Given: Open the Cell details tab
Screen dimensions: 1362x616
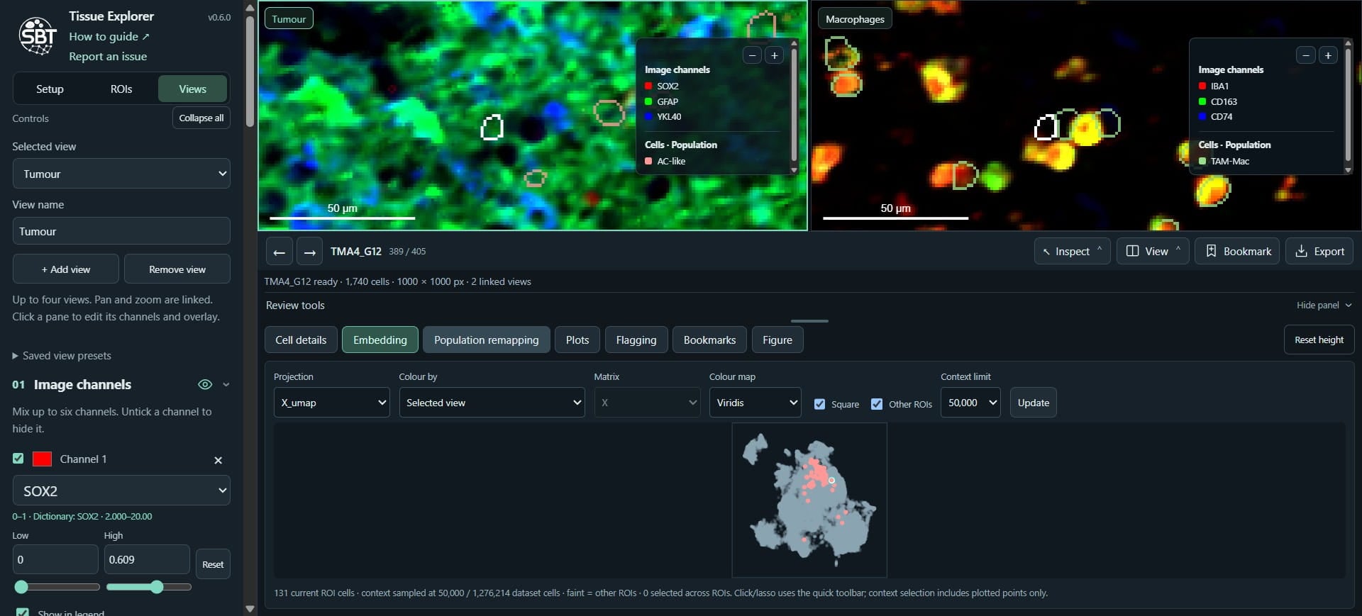Looking at the screenshot, I should tap(301, 340).
